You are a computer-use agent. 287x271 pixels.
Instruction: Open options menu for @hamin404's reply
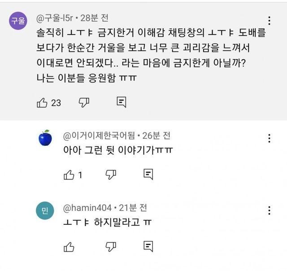(269, 210)
